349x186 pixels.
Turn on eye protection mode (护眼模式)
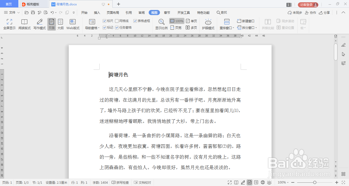pos(208,24)
